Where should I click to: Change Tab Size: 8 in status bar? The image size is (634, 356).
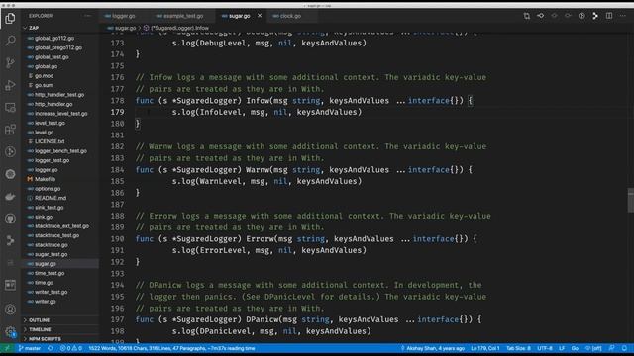518,348
